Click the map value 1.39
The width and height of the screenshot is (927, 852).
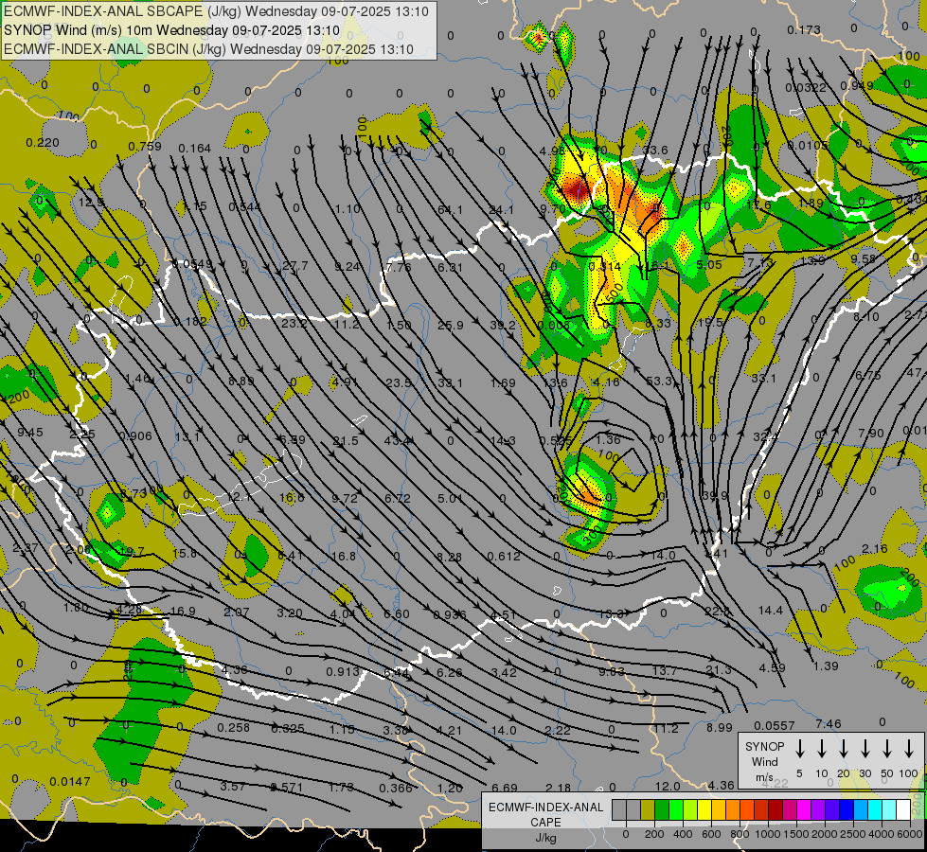(x=826, y=666)
